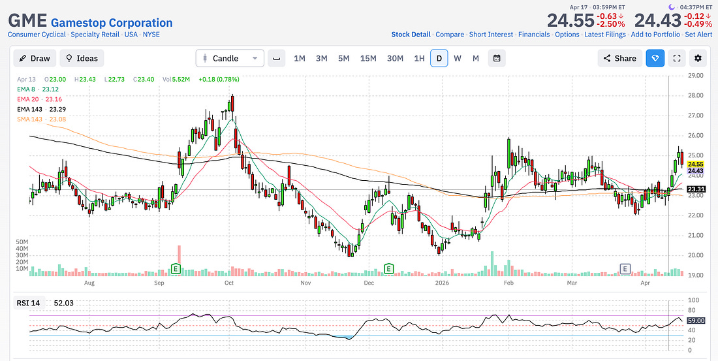Click the Share button
Image resolution: width=718 pixels, height=361 pixels.
pos(619,58)
